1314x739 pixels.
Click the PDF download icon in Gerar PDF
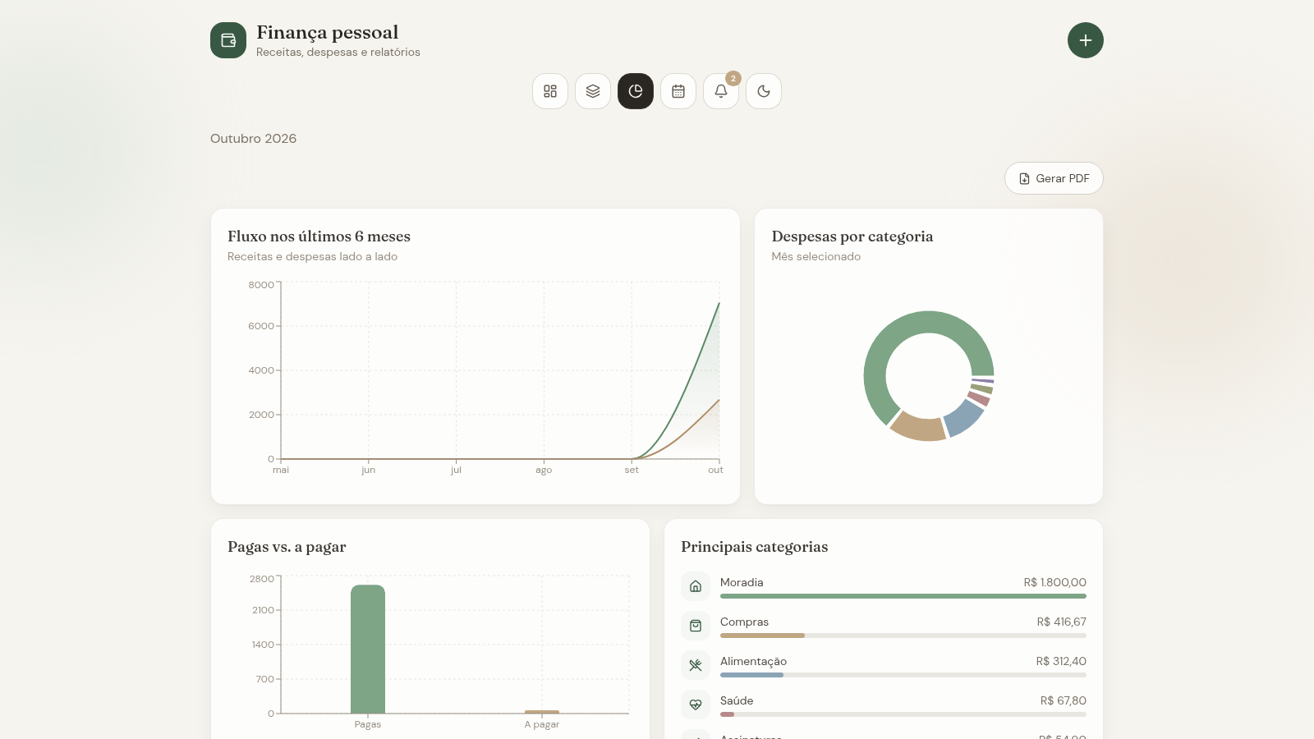click(x=1024, y=178)
